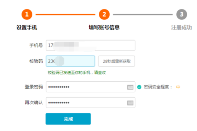Focus the 手机号 phone number field
The height and width of the screenshot is (131, 197).
click(x=91, y=45)
